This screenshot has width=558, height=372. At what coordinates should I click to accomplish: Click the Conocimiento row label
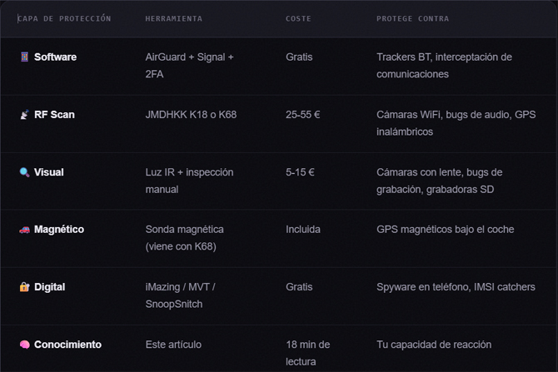coord(67,345)
